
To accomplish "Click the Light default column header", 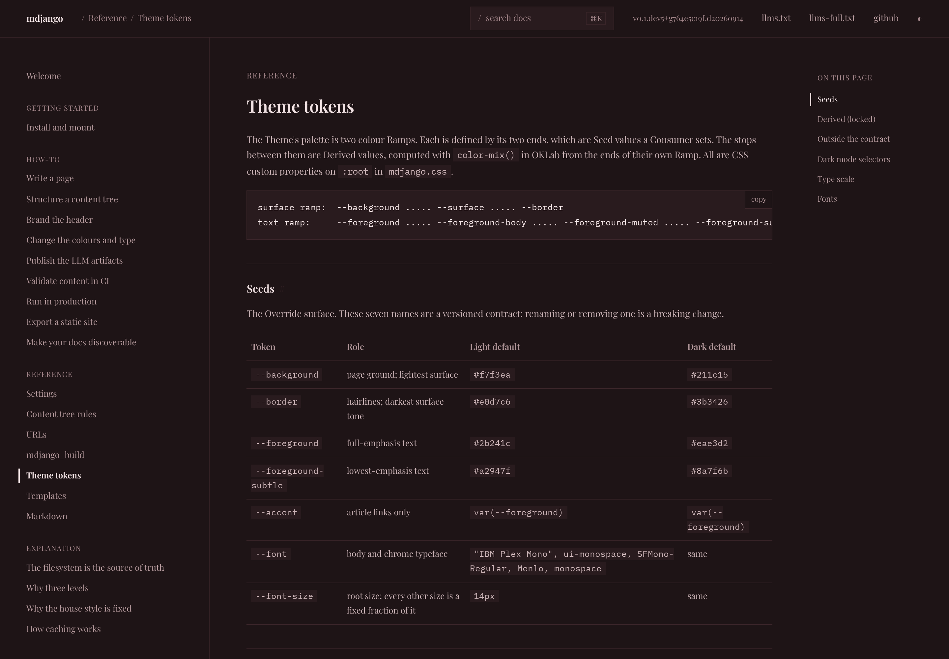I will click(x=495, y=347).
